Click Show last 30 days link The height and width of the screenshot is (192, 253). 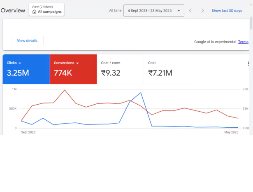click(227, 11)
